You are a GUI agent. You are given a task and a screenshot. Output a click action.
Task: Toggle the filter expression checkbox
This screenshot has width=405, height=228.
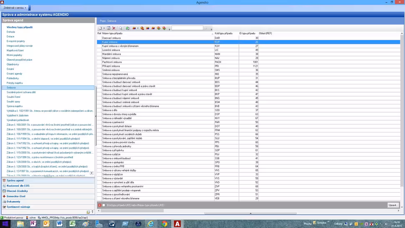(104, 205)
